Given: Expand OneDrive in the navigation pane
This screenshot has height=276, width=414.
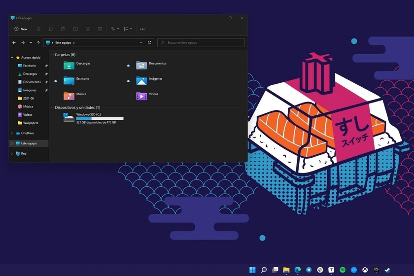Looking at the screenshot, I should (12, 133).
